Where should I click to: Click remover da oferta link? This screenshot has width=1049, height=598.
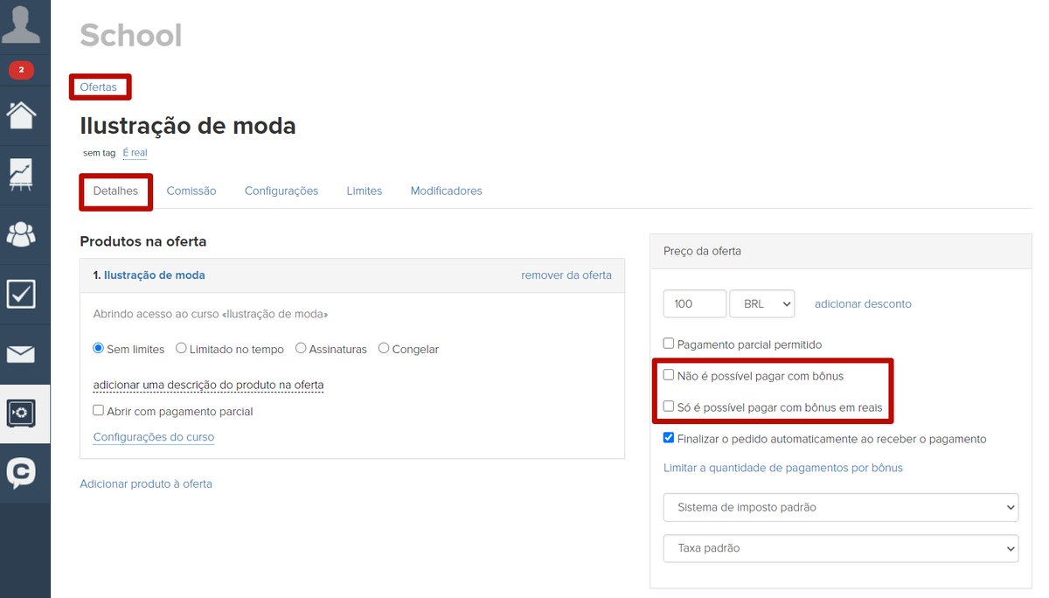(566, 275)
